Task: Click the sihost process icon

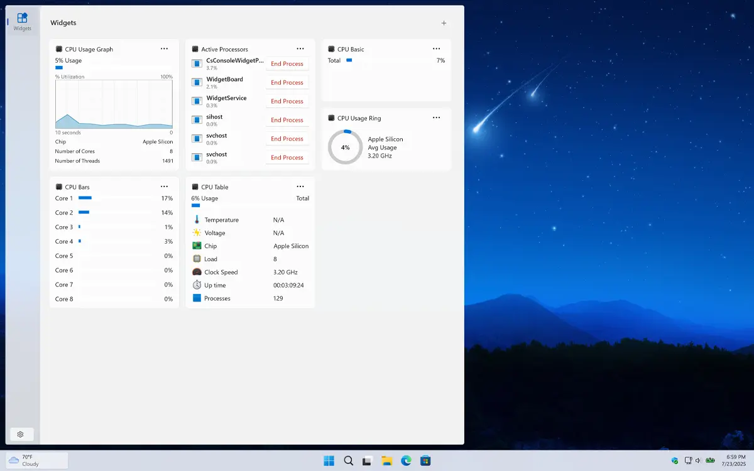Action: (197, 120)
